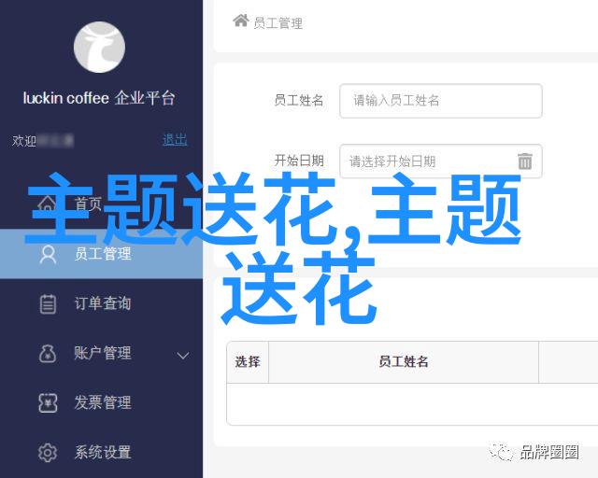Expand the 账户管理 submenu chevron
The width and height of the screenshot is (598, 478).
tap(183, 356)
